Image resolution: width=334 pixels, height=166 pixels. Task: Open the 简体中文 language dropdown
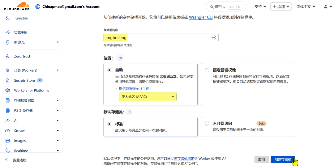306,6
